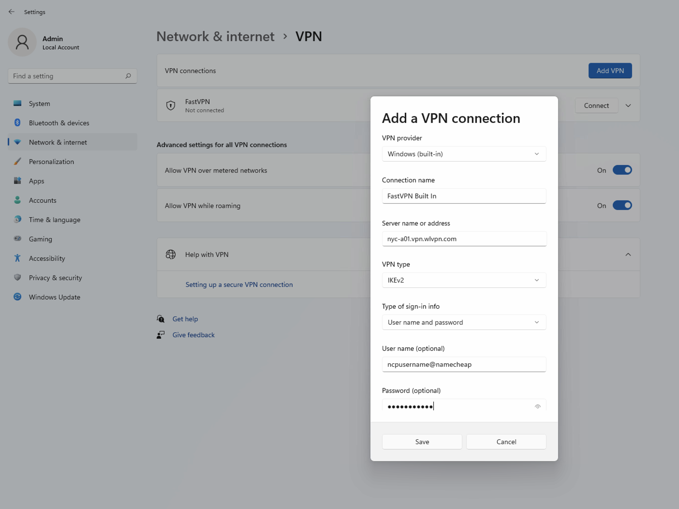
Task: Open the VPN type dropdown showing IKEv2
Action: point(464,280)
